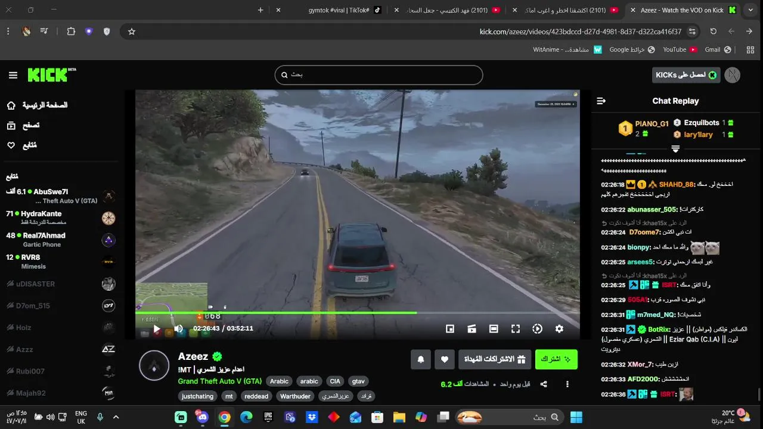This screenshot has height=429, width=763.
Task: Open the user profile avatar menu
Action: click(733, 75)
